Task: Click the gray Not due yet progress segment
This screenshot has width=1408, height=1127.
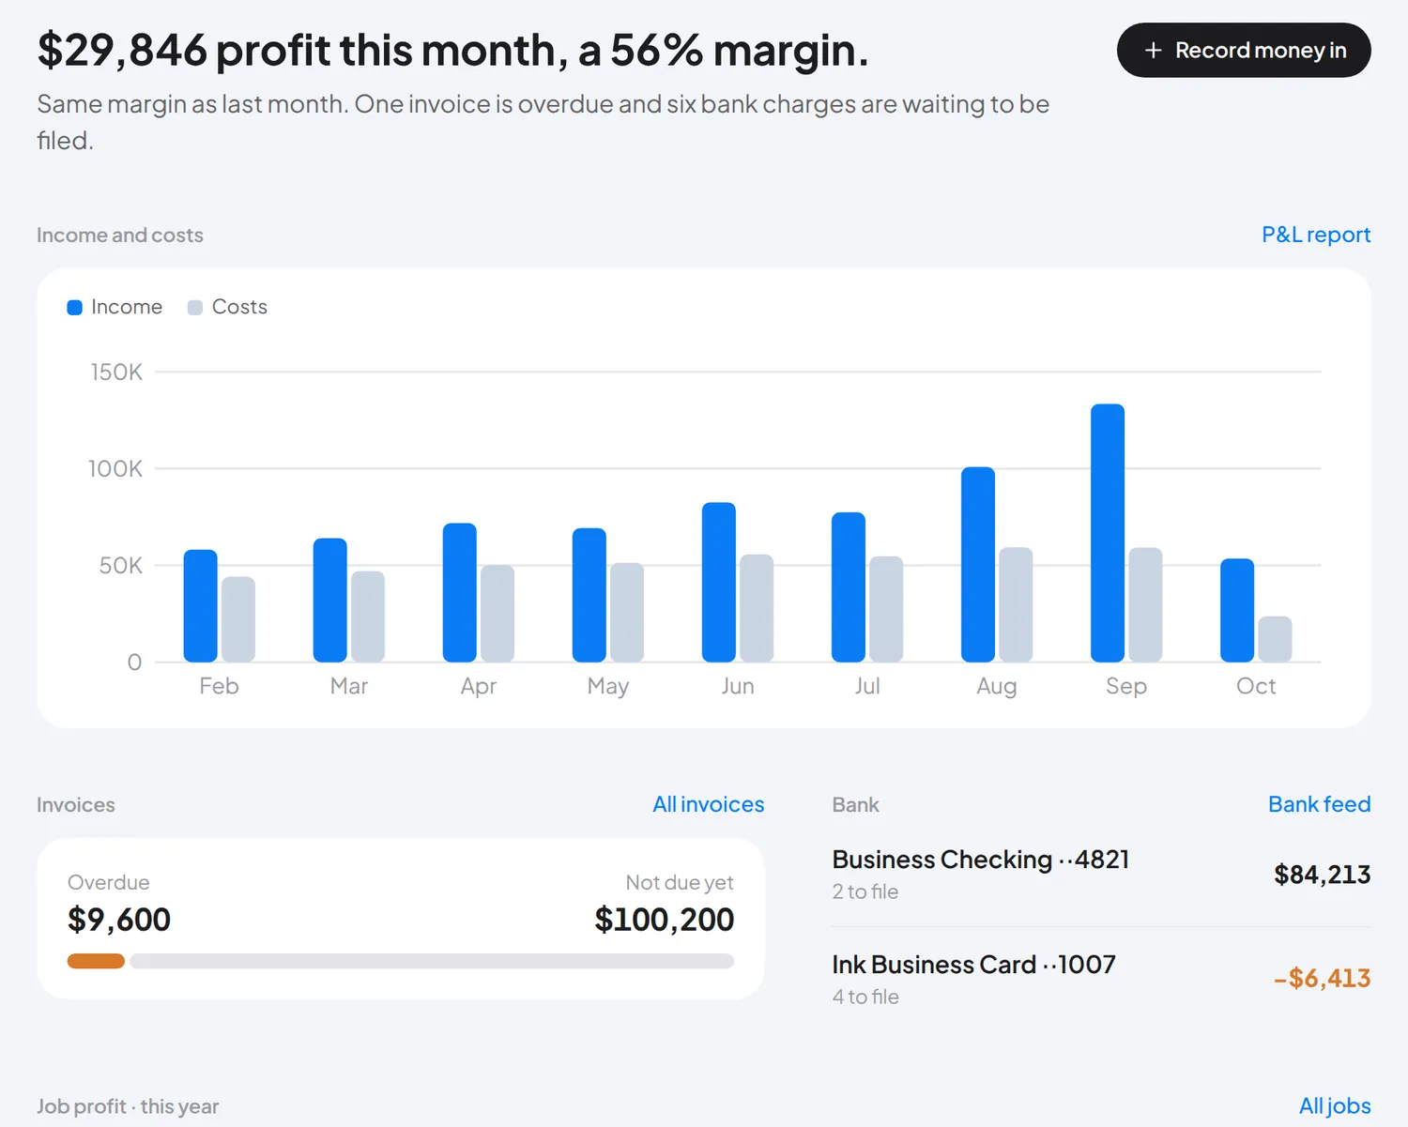Action: [x=432, y=961]
